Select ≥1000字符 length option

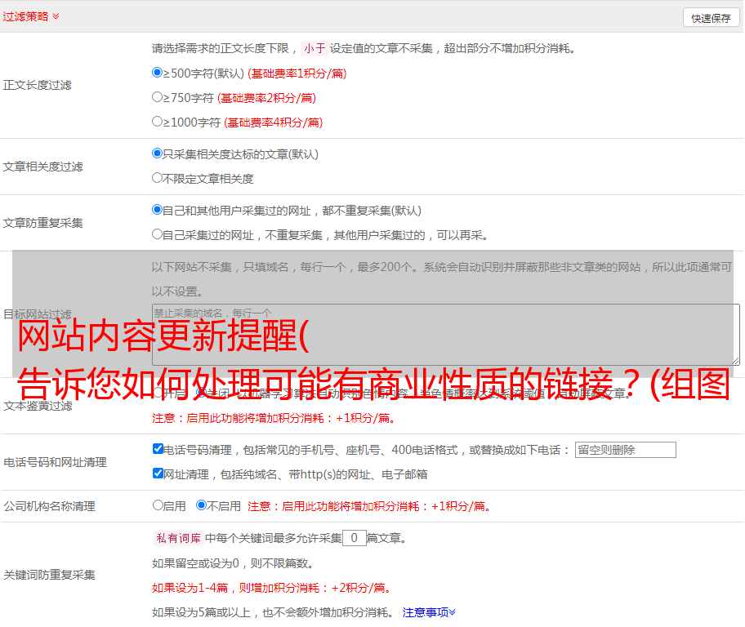[157, 121]
